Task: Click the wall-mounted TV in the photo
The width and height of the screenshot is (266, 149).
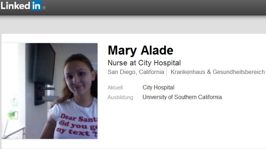Action: (x=44, y=64)
